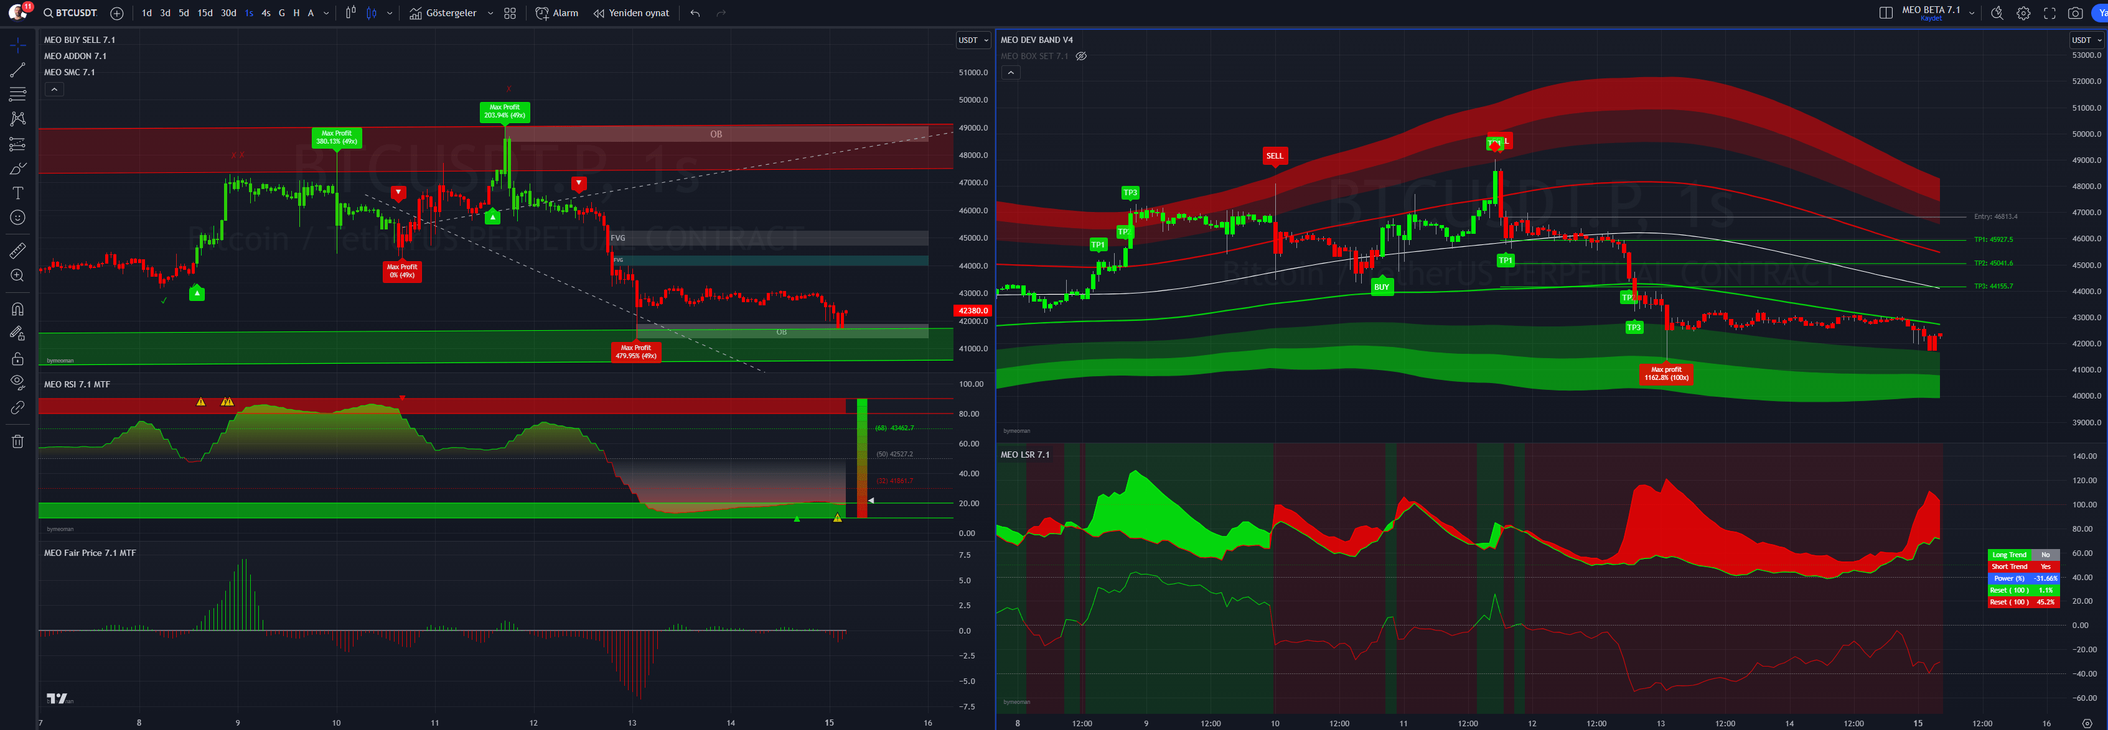Image resolution: width=2108 pixels, height=730 pixels.
Task: Open chart settings gear icon
Action: (x=2023, y=13)
